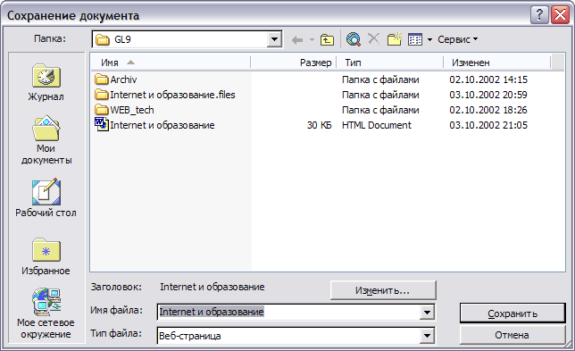Screen dimensions: 575x351
Task: Create a new folder
Action: coord(395,39)
